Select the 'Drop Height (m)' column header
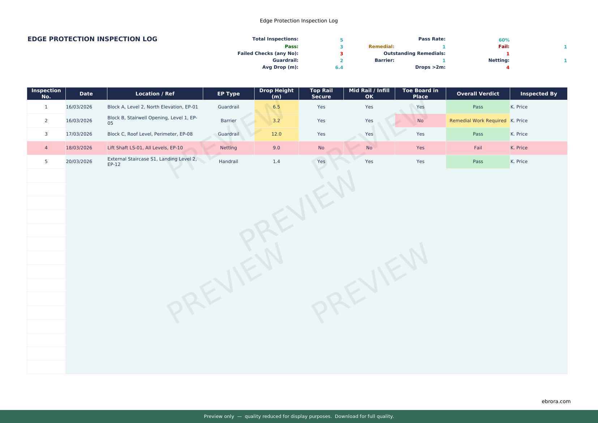The height and width of the screenshot is (423, 598). pos(276,94)
